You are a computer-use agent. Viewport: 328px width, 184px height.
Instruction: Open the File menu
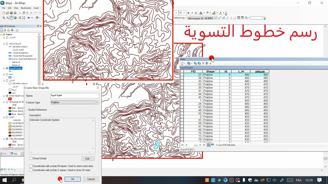click(x=4, y=8)
